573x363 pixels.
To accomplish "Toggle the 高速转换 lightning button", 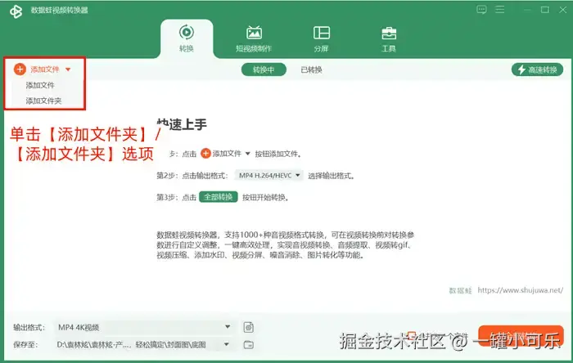I will [537, 69].
